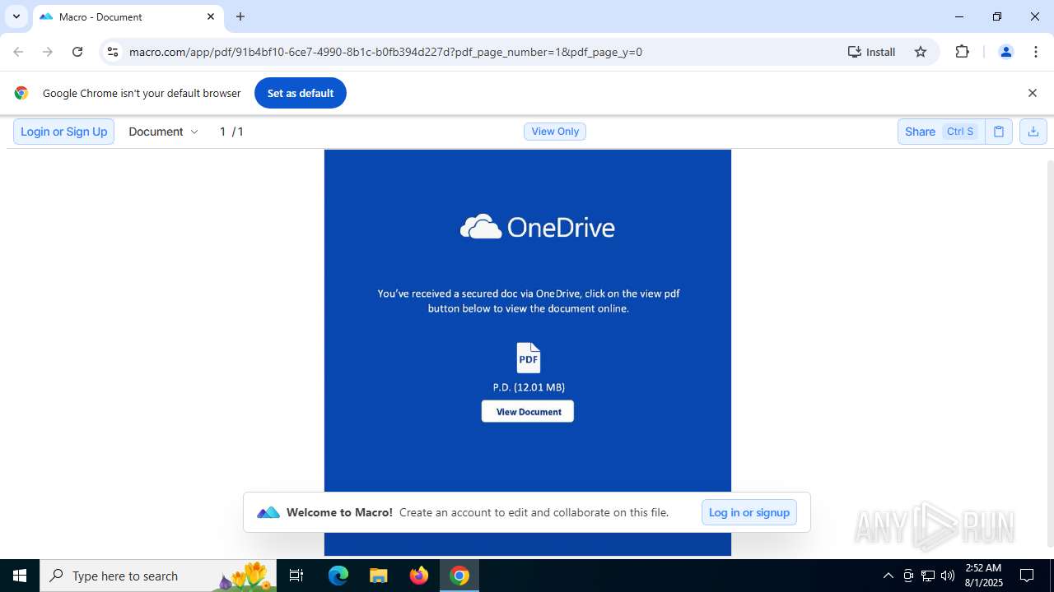
Task: Click the vertical scrollbar of document viewer
Action: 1049,354
